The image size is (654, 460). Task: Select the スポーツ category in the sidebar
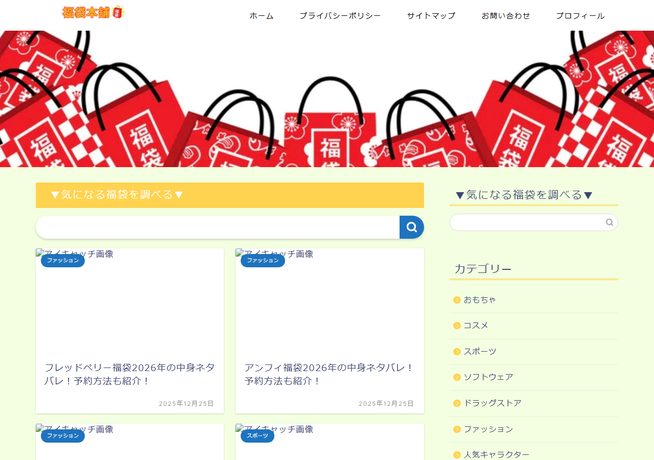tap(534, 352)
